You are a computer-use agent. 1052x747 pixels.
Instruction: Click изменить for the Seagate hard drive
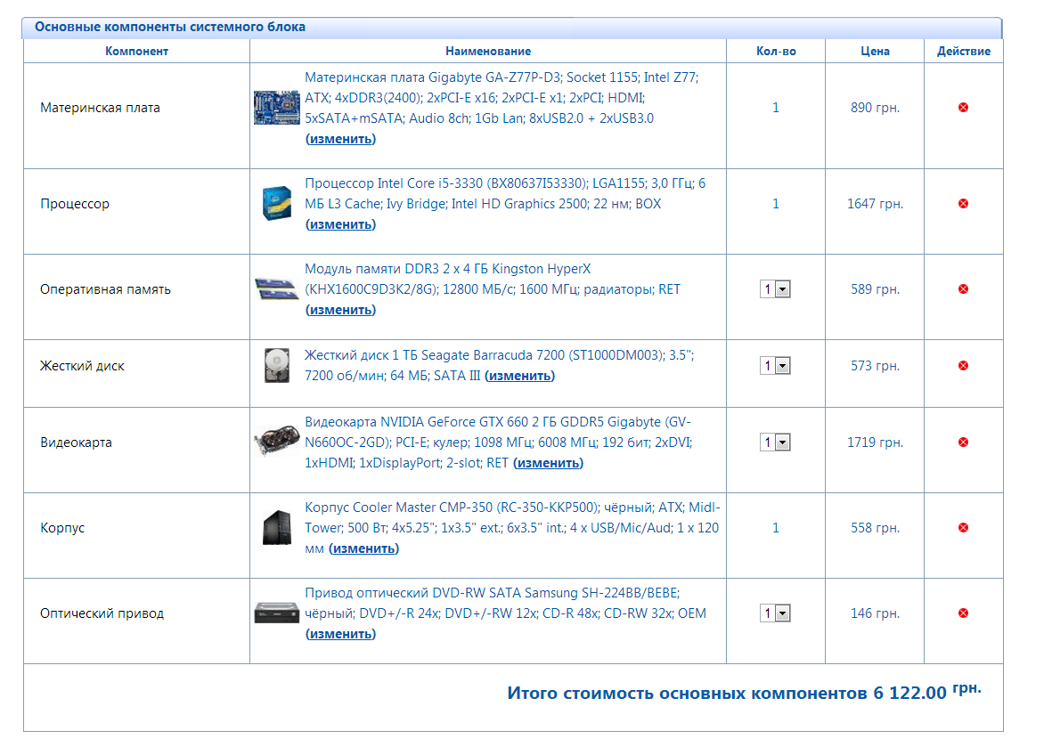coord(521,376)
